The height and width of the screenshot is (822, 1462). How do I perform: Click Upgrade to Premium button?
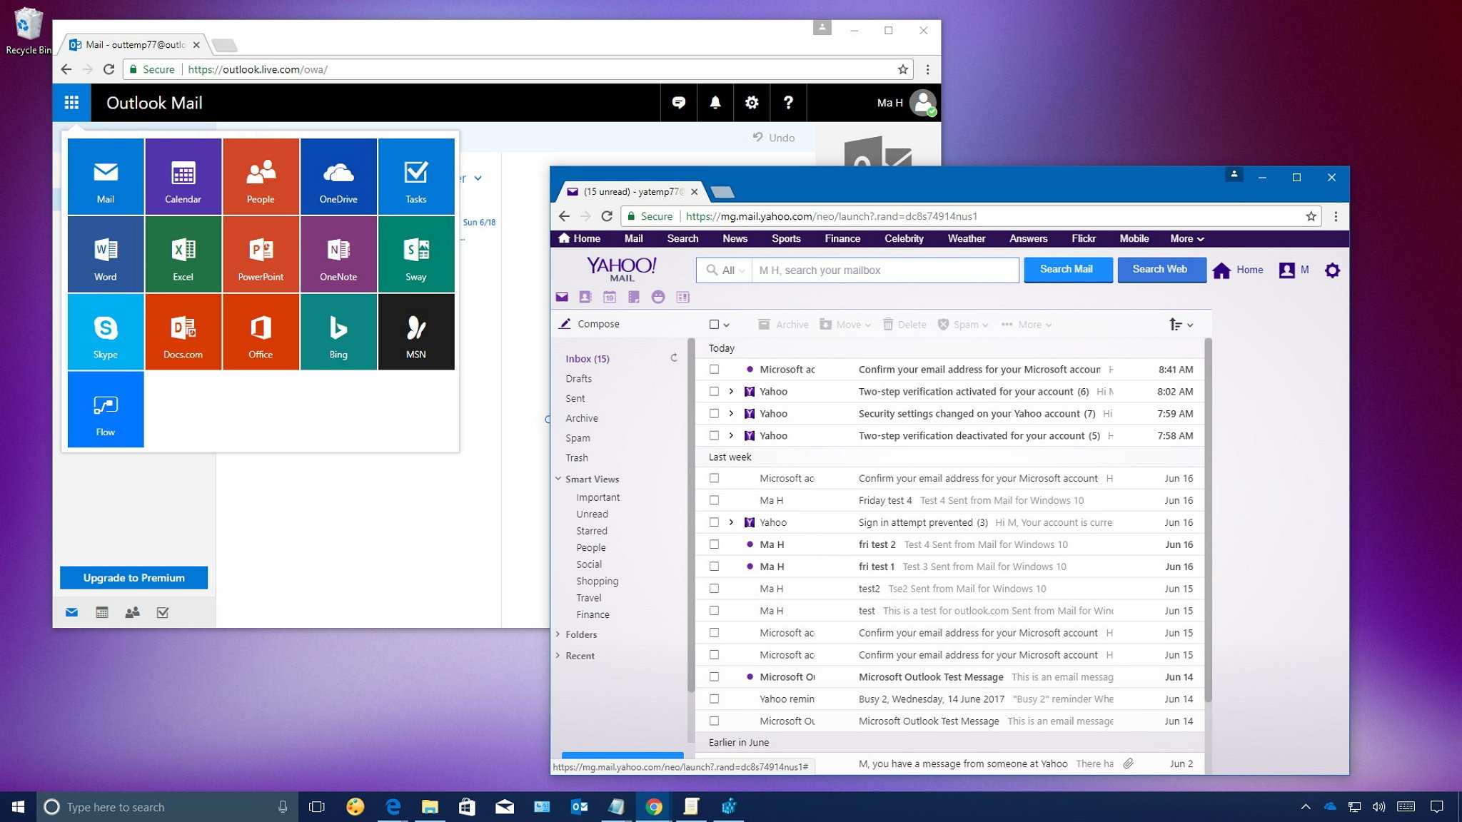[x=133, y=577]
